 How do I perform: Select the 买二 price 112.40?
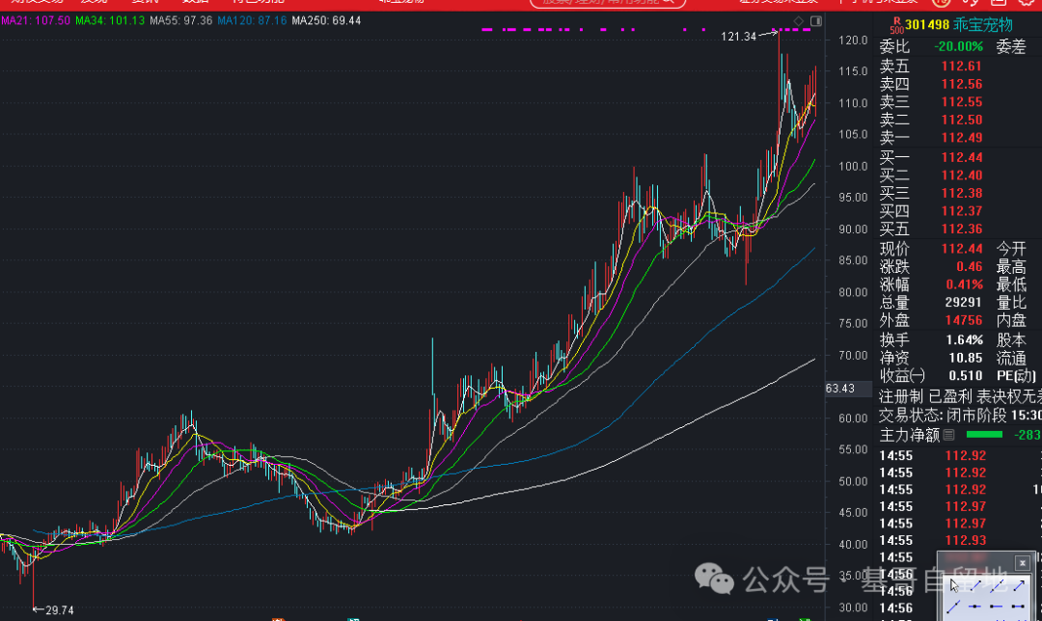pyautogui.click(x=962, y=175)
